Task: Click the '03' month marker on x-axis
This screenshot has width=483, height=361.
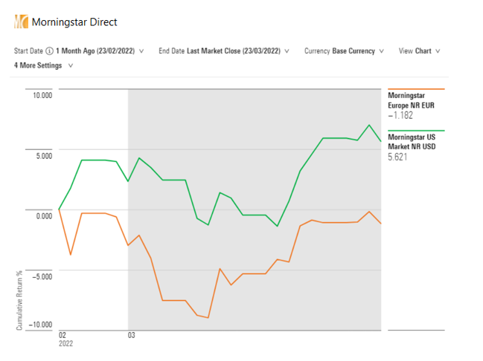Action: 131,336
